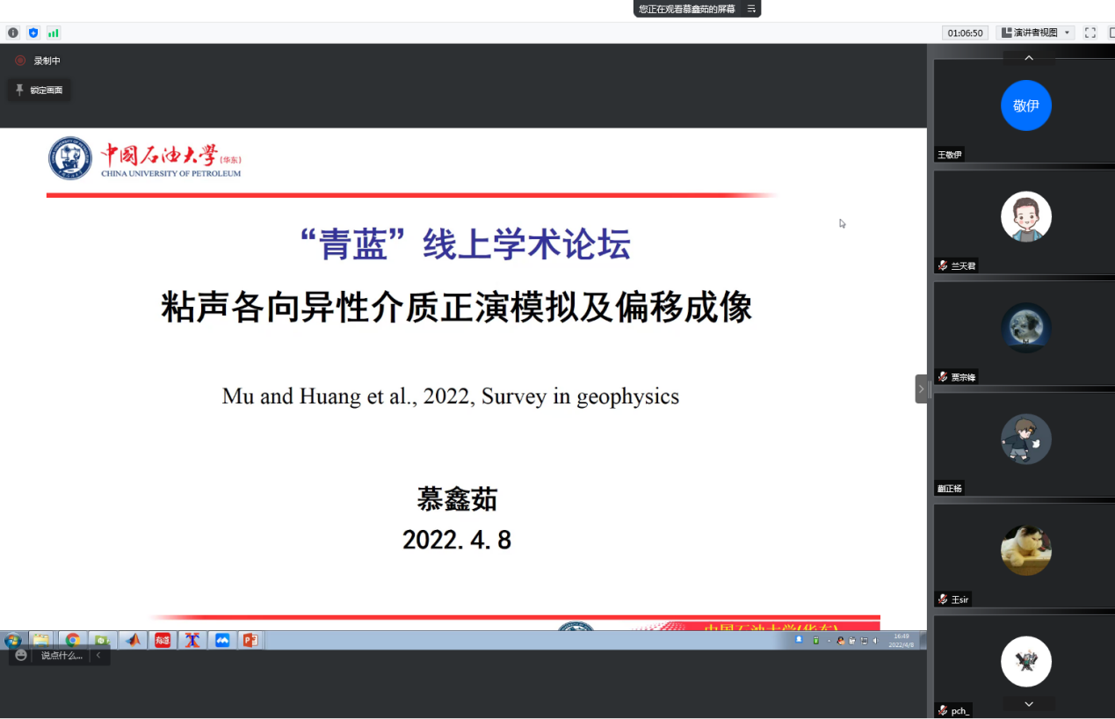Open the emoji reaction smiley icon
The image size is (1115, 719).
(21, 655)
